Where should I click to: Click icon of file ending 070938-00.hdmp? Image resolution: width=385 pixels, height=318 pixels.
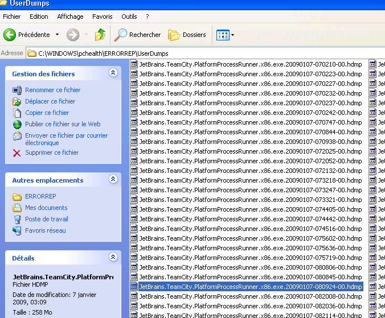tap(134, 142)
